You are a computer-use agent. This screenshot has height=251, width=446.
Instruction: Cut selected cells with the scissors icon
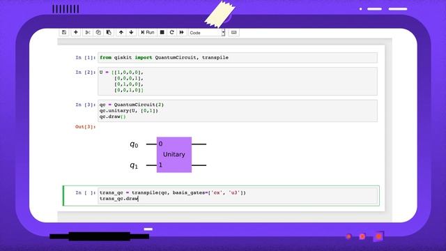[x=88, y=33]
